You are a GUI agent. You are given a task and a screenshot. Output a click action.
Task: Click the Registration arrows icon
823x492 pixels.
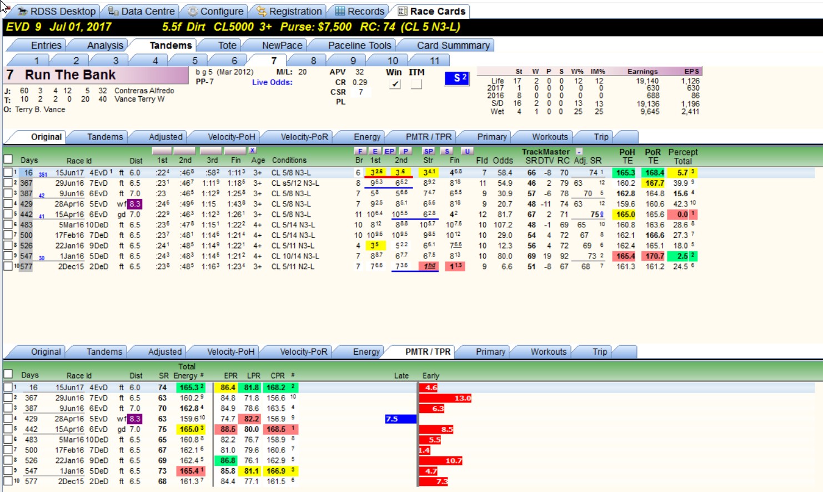tap(262, 11)
